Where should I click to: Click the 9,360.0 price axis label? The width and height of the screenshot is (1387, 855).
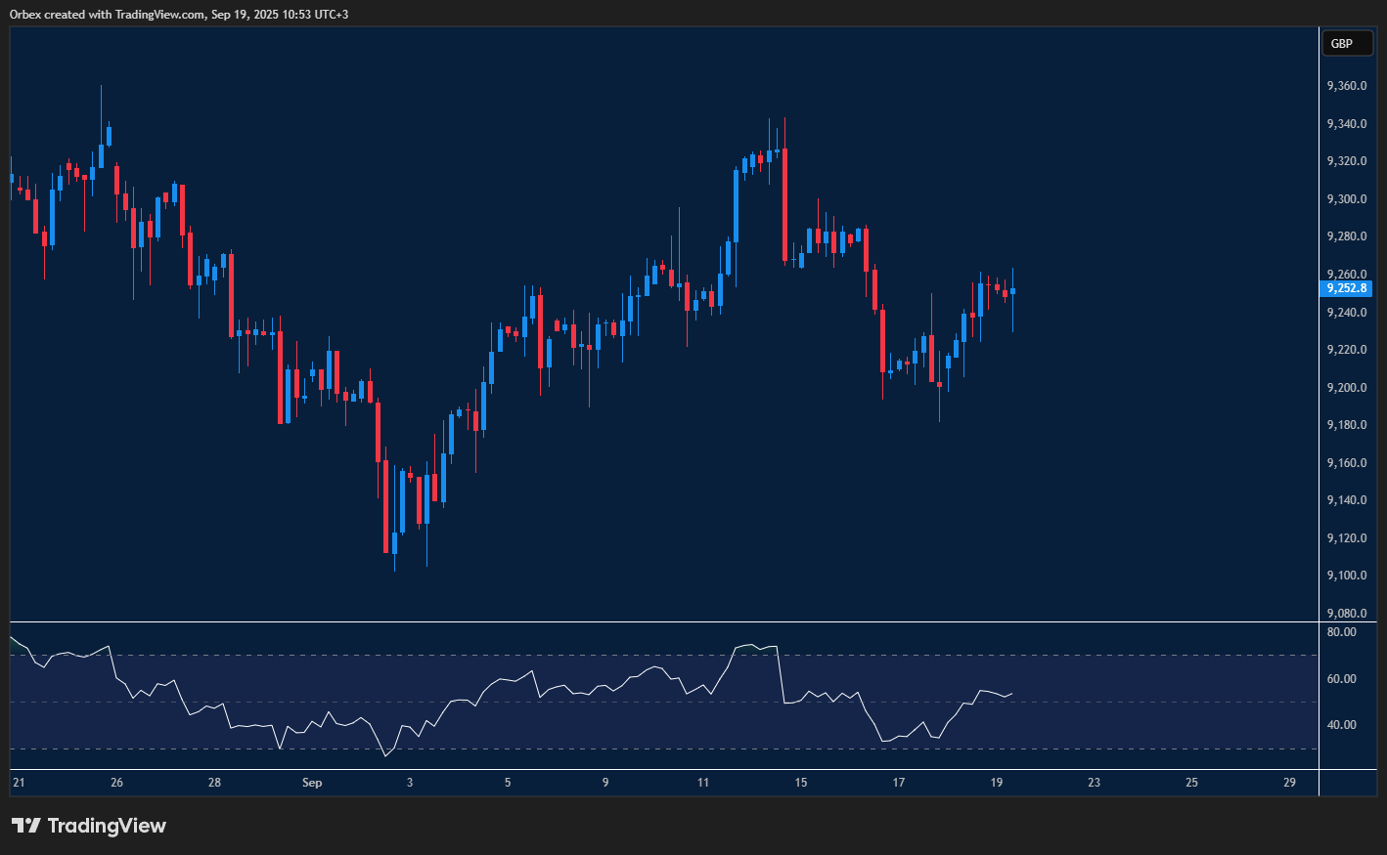click(1346, 86)
